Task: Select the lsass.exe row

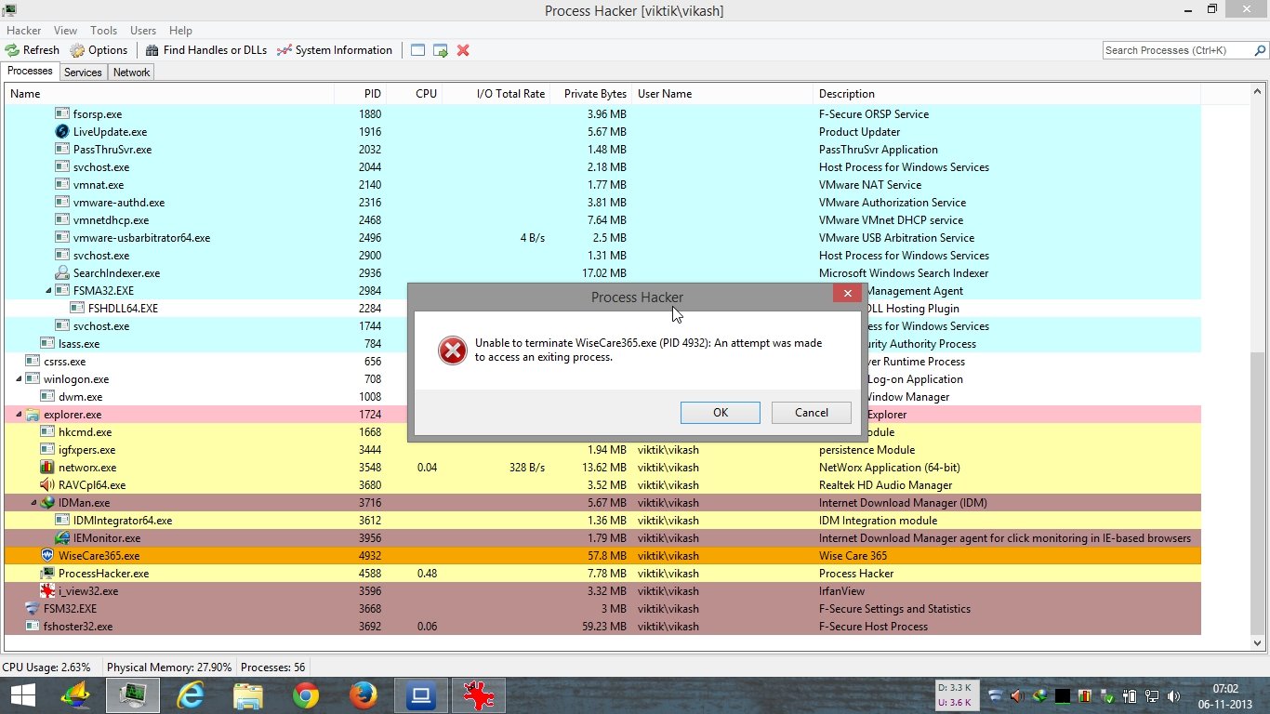Action: click(x=602, y=344)
